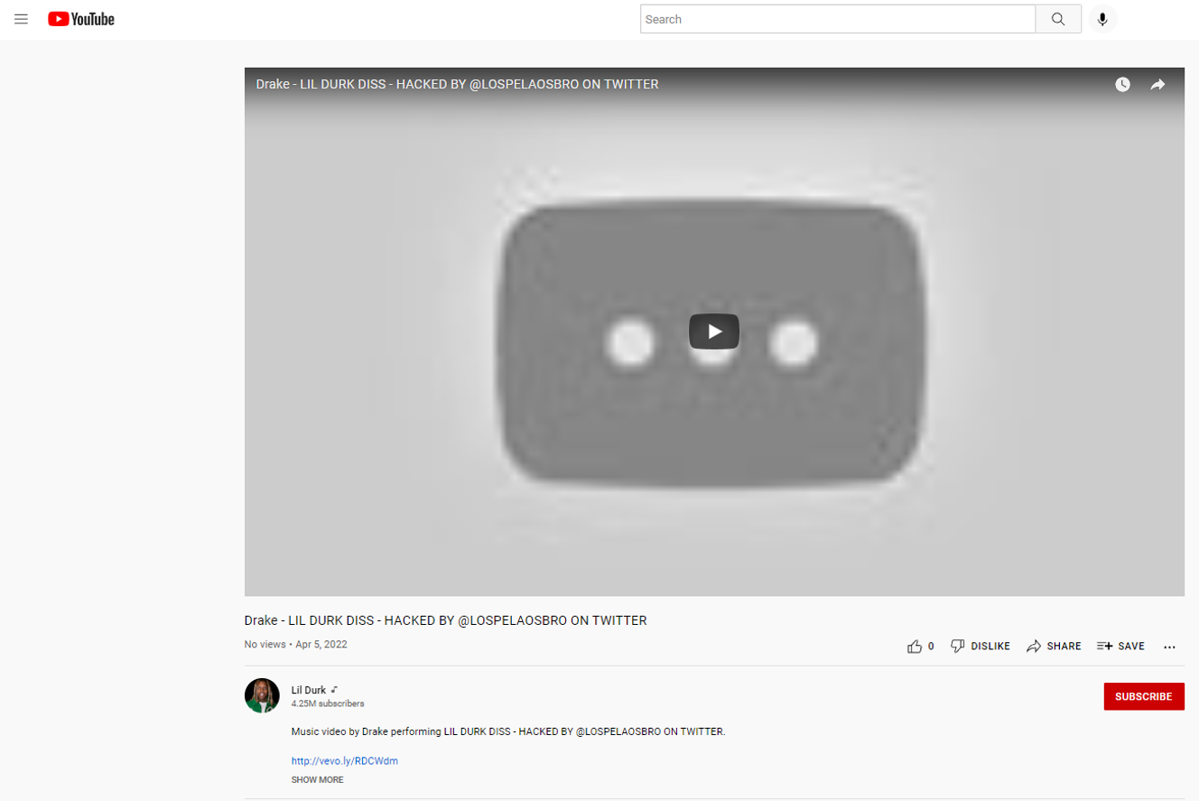Click the share arrow in the player
This screenshot has height=801, width=1199.
click(x=1157, y=84)
